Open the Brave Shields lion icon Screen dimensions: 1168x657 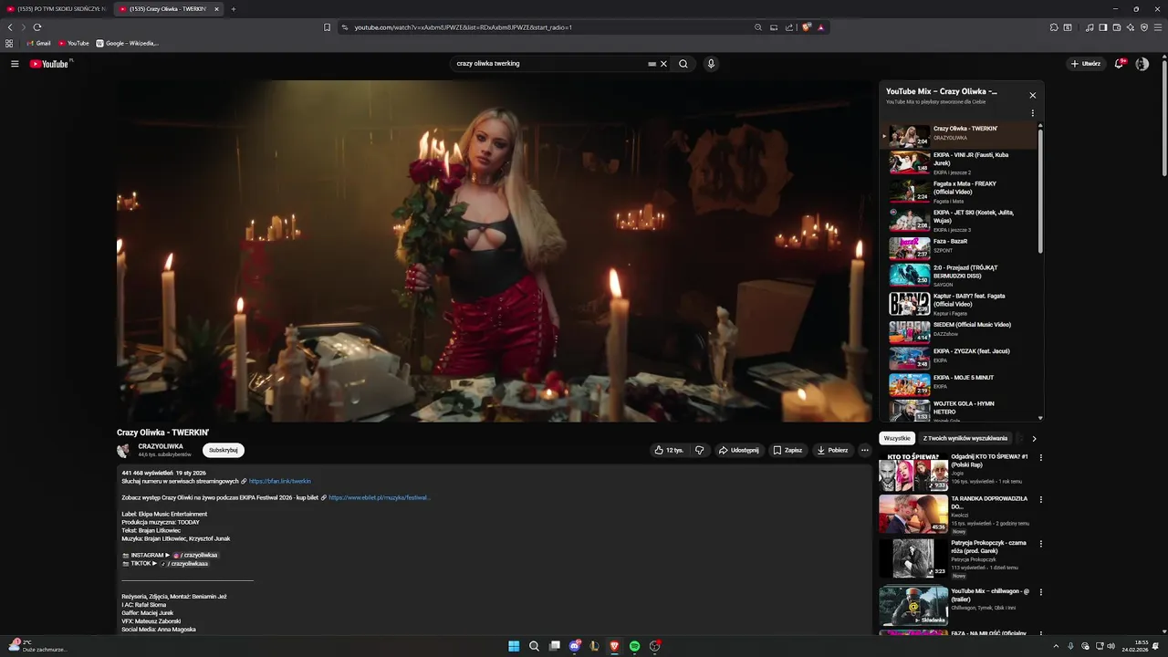tap(807, 27)
